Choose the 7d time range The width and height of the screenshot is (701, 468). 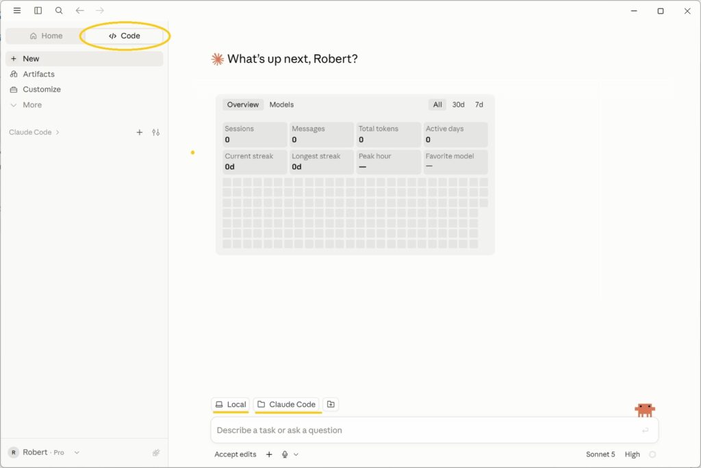[479, 105]
